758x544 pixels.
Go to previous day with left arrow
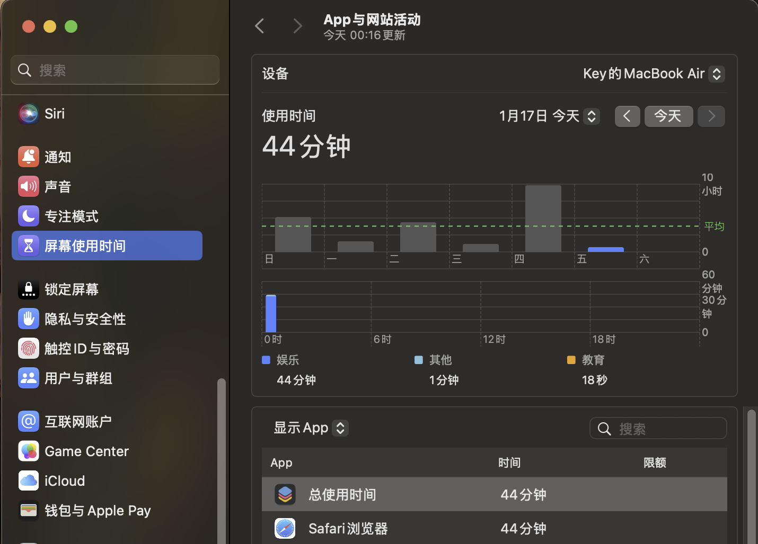coord(627,116)
